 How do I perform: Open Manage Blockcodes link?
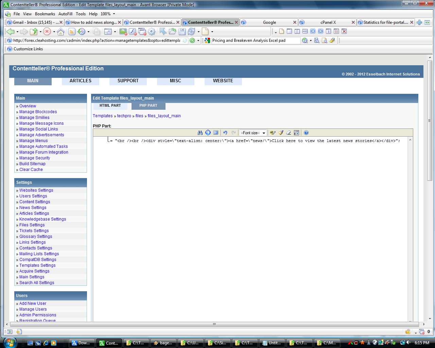click(38, 112)
